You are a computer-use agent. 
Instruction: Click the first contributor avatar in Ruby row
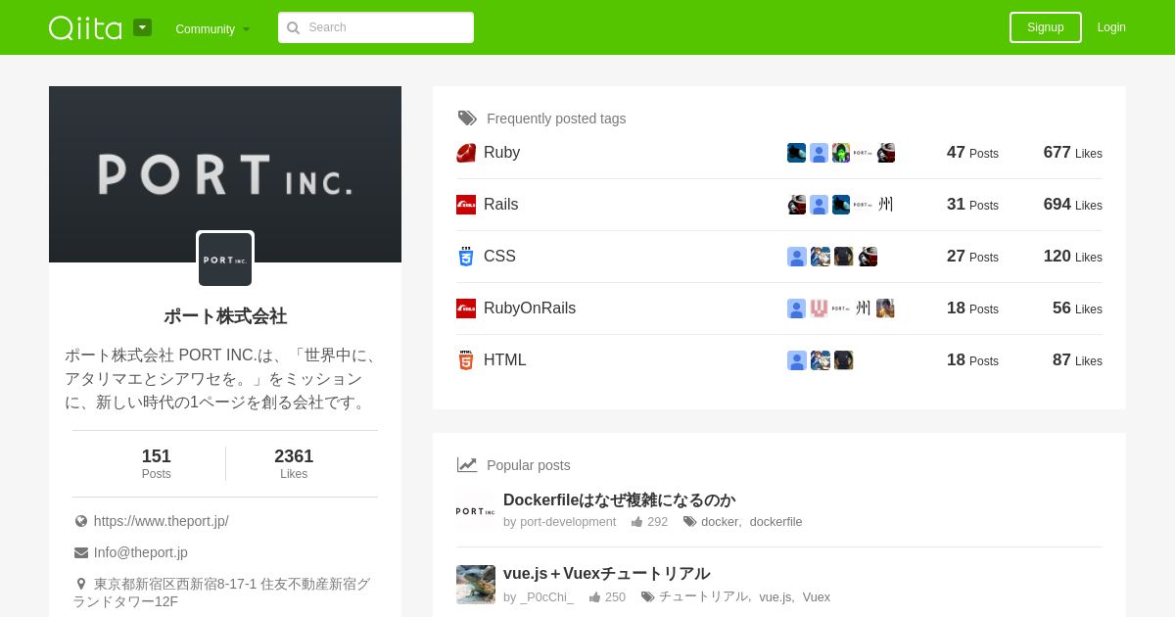[796, 153]
